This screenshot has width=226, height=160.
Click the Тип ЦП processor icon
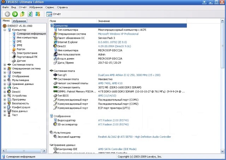(x=55, y=75)
